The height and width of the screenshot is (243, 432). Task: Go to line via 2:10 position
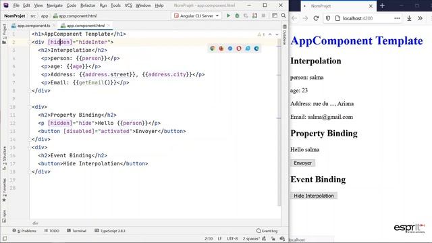(209, 238)
